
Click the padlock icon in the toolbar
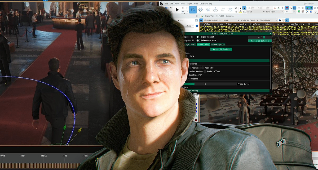pyautogui.click(x=240, y=8)
